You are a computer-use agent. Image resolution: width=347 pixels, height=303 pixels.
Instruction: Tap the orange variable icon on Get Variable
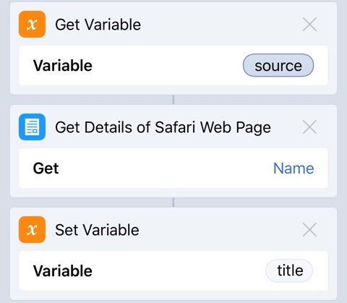coord(32,25)
